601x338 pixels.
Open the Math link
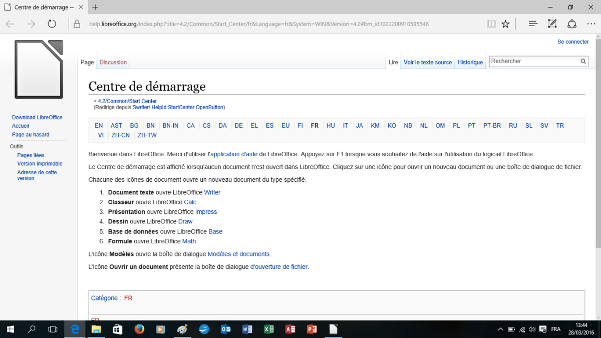point(189,241)
